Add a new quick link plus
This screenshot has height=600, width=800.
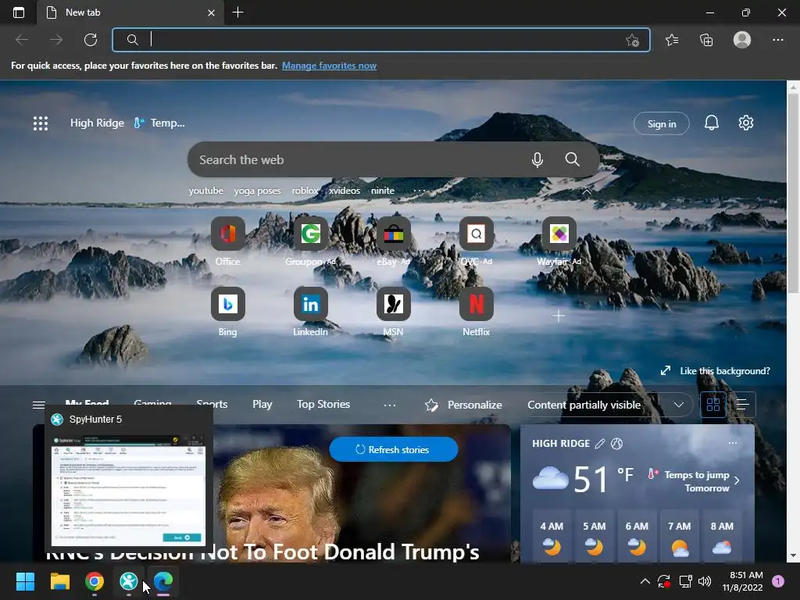click(x=559, y=316)
